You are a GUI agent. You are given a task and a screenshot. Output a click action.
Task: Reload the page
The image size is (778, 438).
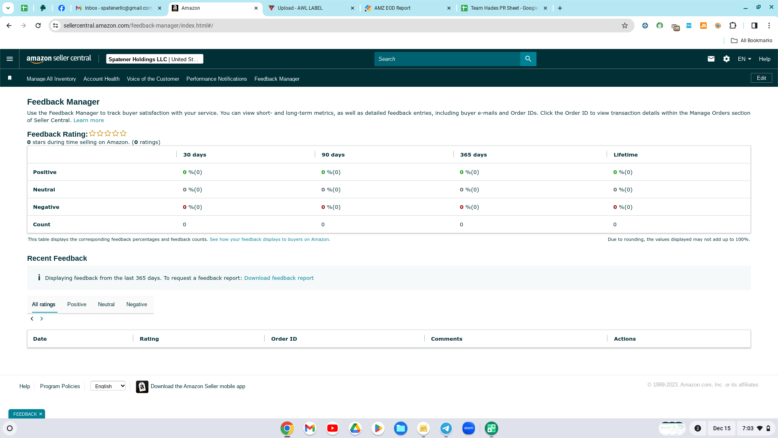coord(38,26)
